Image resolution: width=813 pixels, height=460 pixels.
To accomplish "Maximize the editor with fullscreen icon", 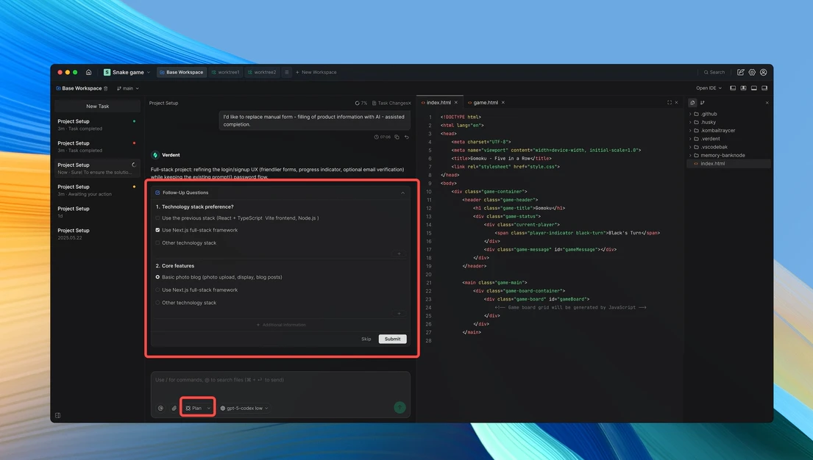I will click(x=670, y=103).
